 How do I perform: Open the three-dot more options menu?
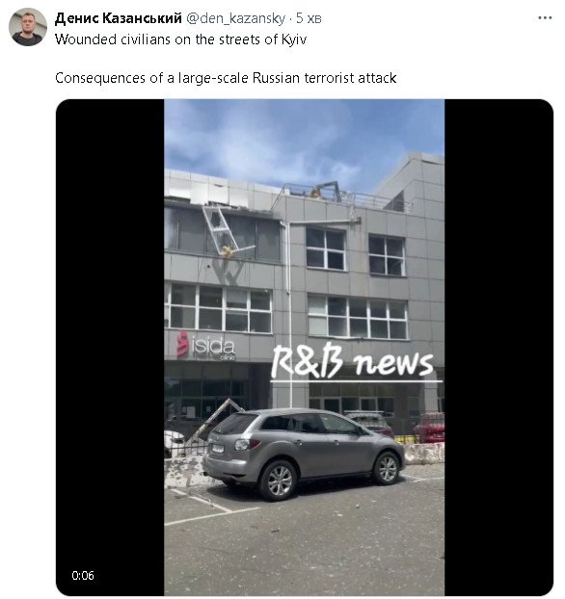[x=545, y=18]
